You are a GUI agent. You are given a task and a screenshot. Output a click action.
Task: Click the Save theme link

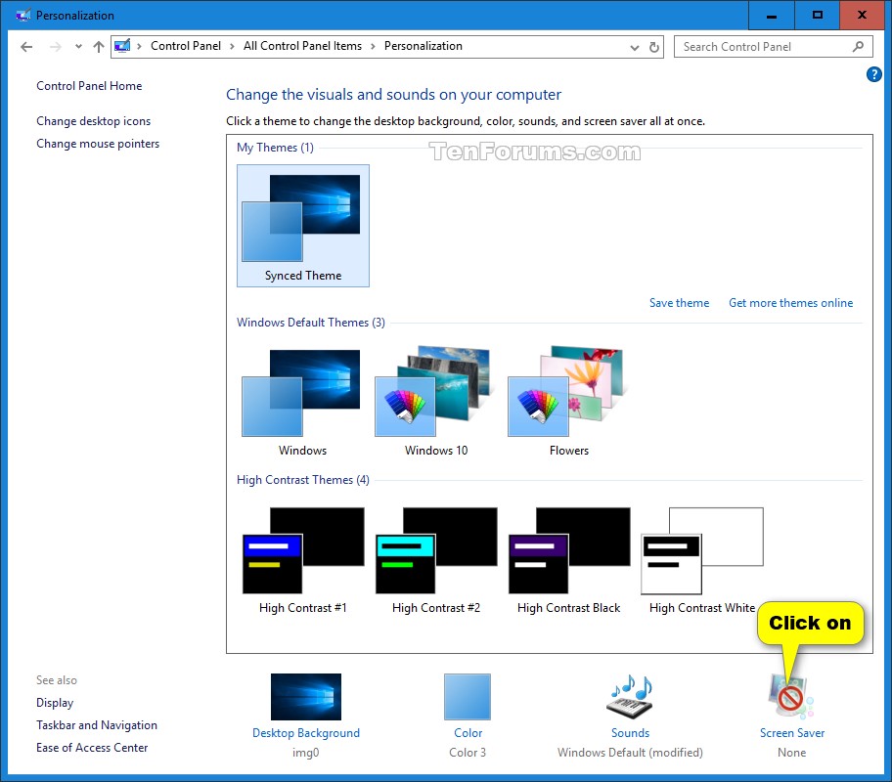coord(679,303)
